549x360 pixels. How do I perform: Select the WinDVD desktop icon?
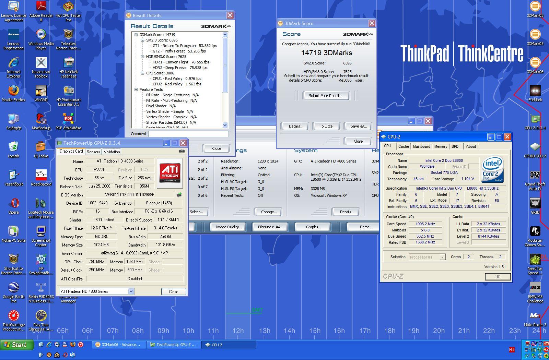[41, 94]
